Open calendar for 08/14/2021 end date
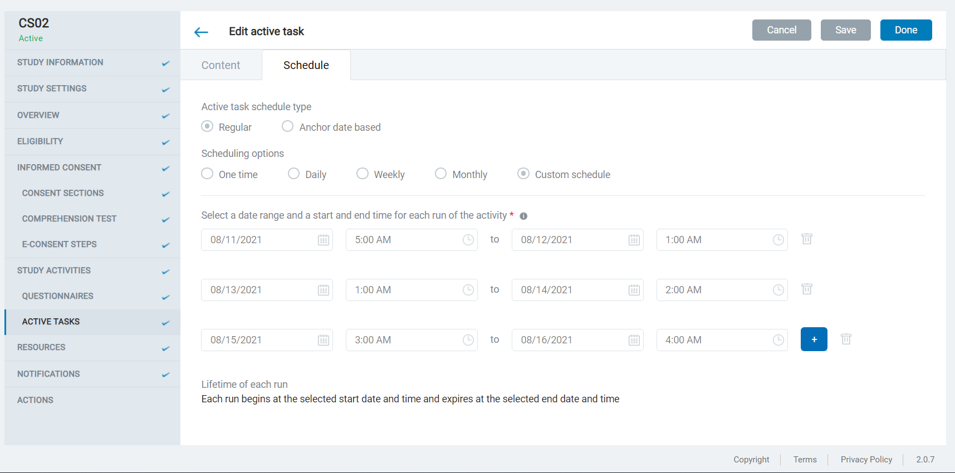This screenshot has width=955, height=473. tap(634, 290)
